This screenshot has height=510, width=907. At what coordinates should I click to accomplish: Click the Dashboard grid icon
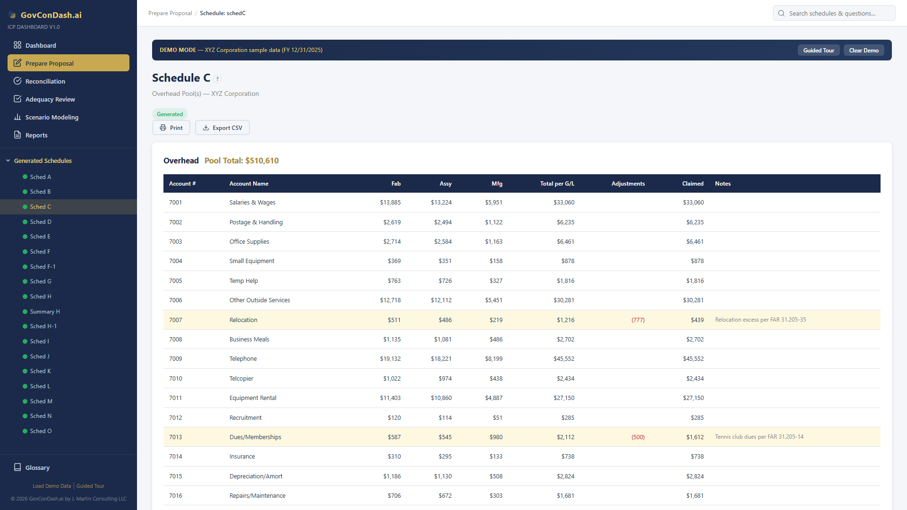coord(17,45)
